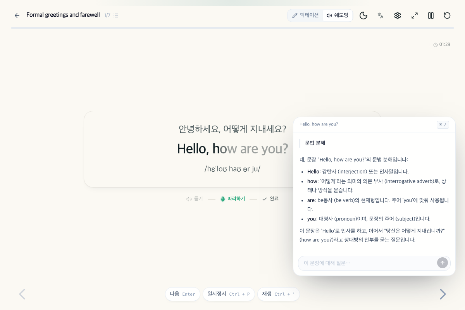Screen dimensions: 465x310
Task: Click the lesson title Formal greetings and farewell
Action: [63, 15]
